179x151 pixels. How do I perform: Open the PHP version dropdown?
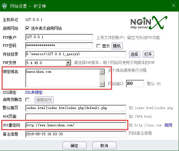pyautogui.click(x=68, y=63)
